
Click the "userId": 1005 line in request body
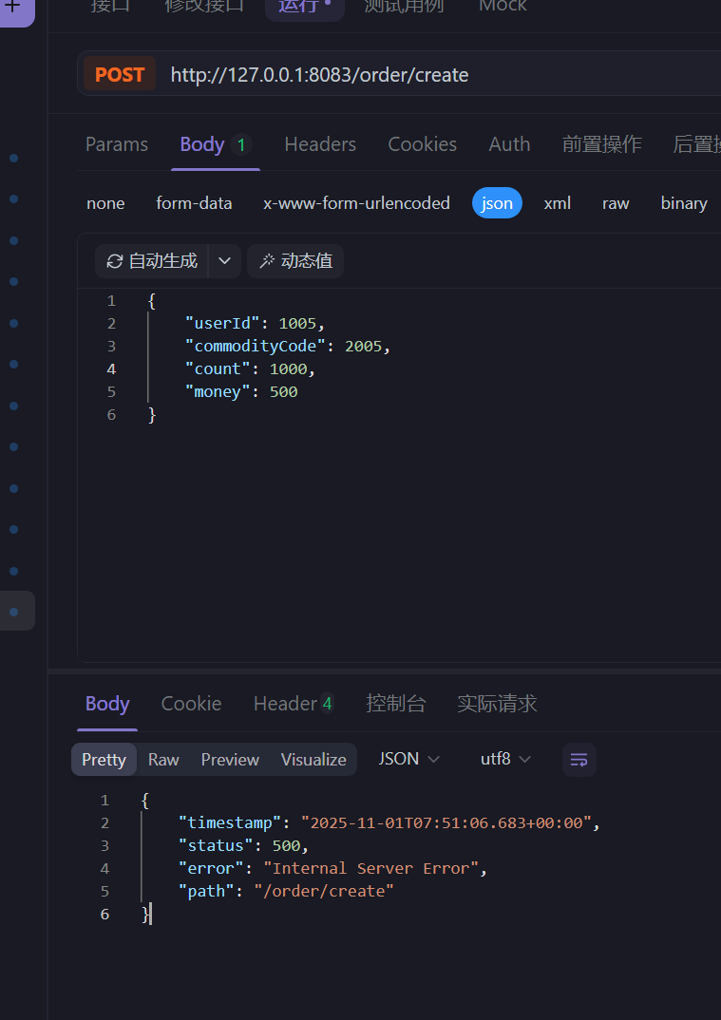(256, 323)
